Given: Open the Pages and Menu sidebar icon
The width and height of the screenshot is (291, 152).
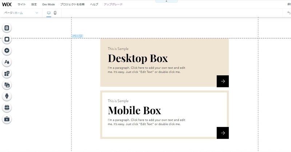Looking at the screenshot, I should pyautogui.click(x=7, y=28).
